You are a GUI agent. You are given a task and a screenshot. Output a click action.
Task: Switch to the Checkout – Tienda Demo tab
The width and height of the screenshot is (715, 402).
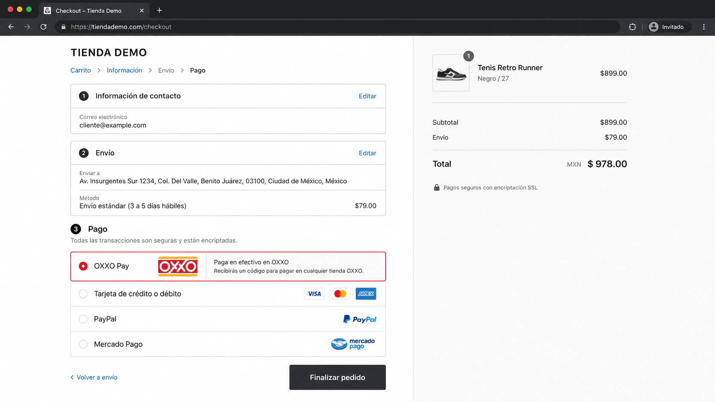[94, 11]
